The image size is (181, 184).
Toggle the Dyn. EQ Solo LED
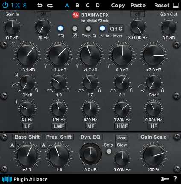(x=109, y=151)
